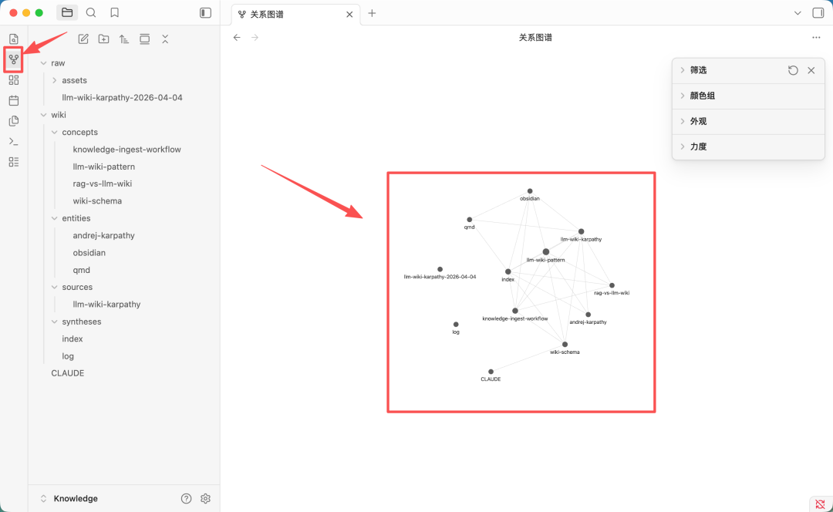Toggle the right sidebar panel
The height and width of the screenshot is (512, 833).
820,13
